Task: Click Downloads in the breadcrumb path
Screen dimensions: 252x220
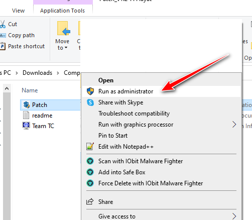Action: (38, 73)
